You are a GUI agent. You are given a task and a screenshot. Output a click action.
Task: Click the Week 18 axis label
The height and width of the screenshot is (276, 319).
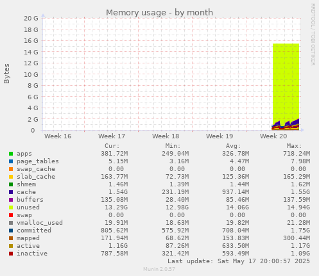pos(166,136)
